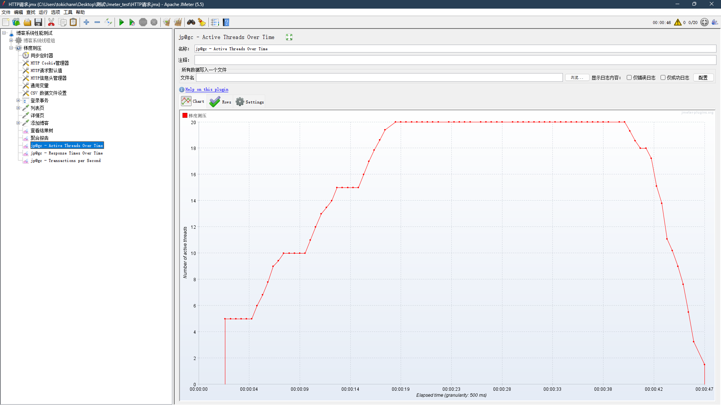
Task: Reset search with yellow brush
Action: pyautogui.click(x=202, y=22)
